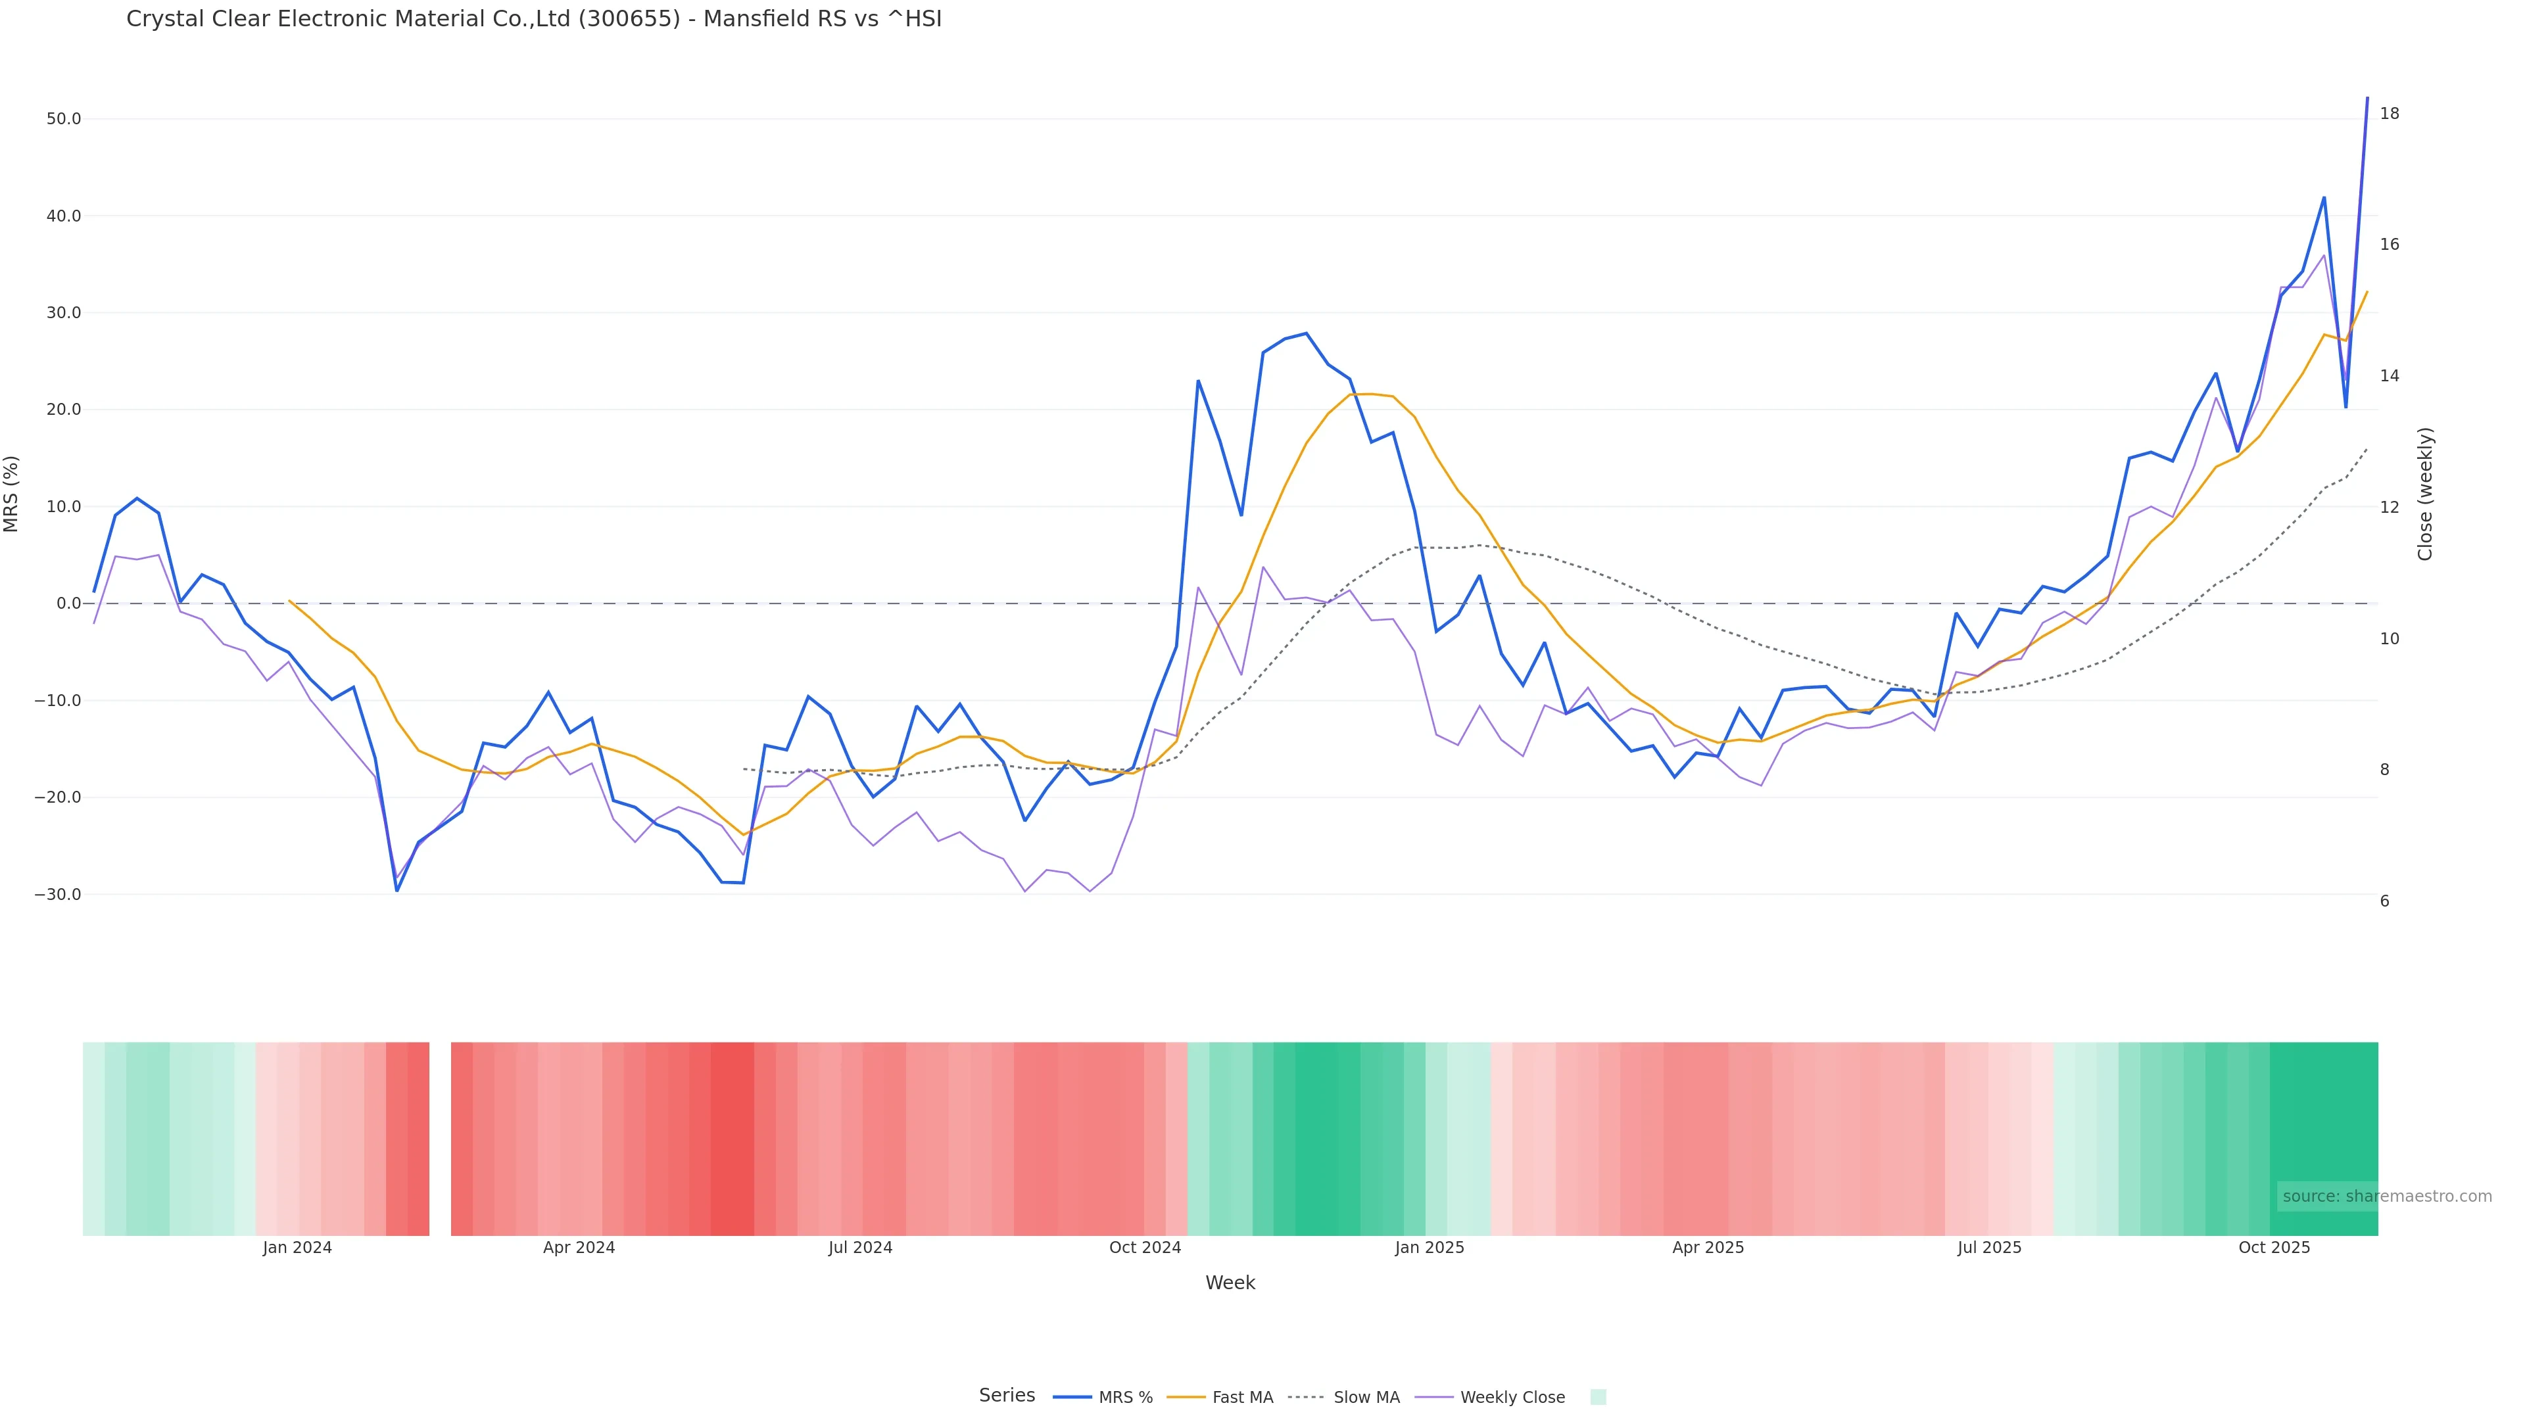Click the Jan 2025 x-axis tick label

1429,1248
